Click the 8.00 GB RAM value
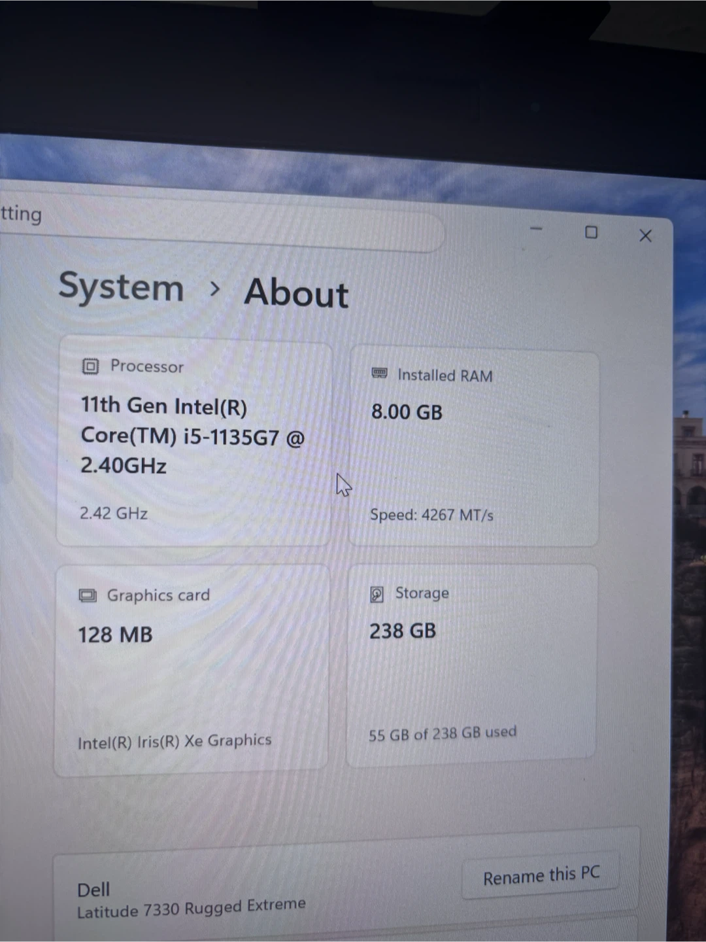This screenshot has height=942, width=706. (407, 412)
